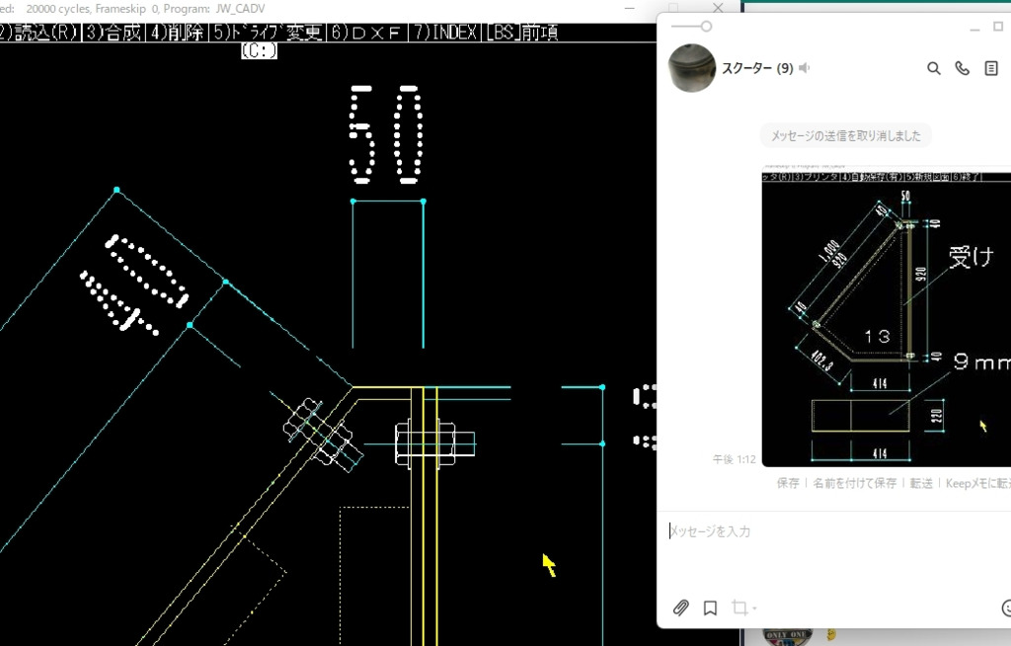Click the 午後 1:12 timestamp
This screenshot has height=646, width=1011.
[x=734, y=459]
